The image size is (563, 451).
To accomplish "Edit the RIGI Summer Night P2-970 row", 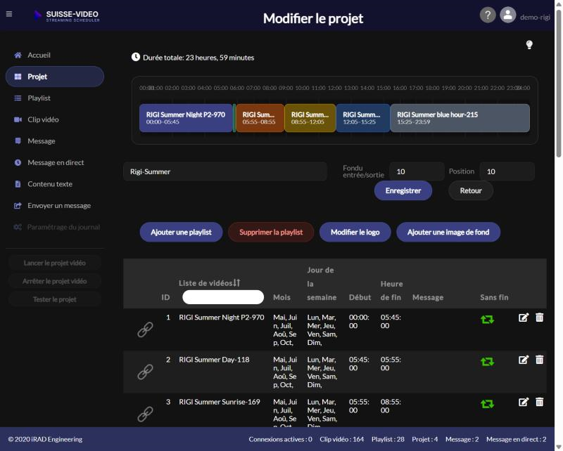I will tap(524, 318).
